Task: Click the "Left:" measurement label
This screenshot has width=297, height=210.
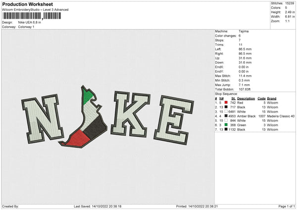Action: (x=219, y=49)
